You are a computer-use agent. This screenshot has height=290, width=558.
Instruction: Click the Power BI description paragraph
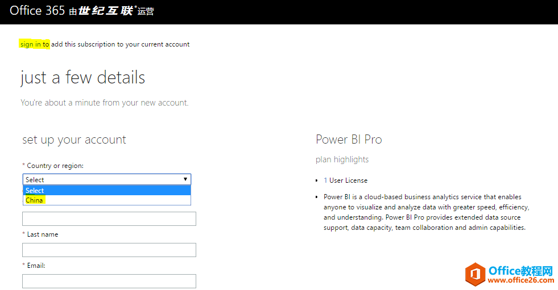[427, 212]
